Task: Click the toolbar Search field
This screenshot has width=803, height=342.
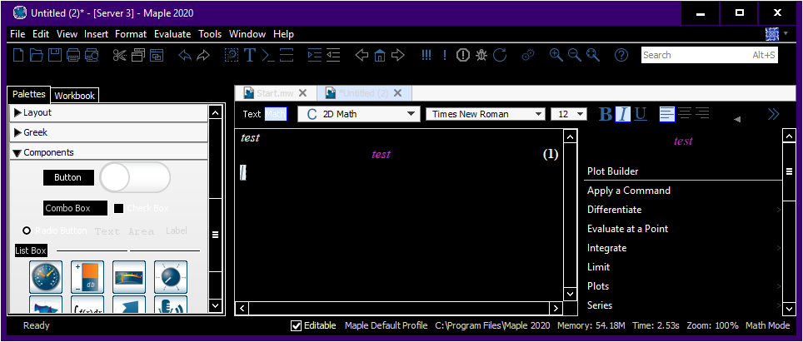Action: pos(709,55)
